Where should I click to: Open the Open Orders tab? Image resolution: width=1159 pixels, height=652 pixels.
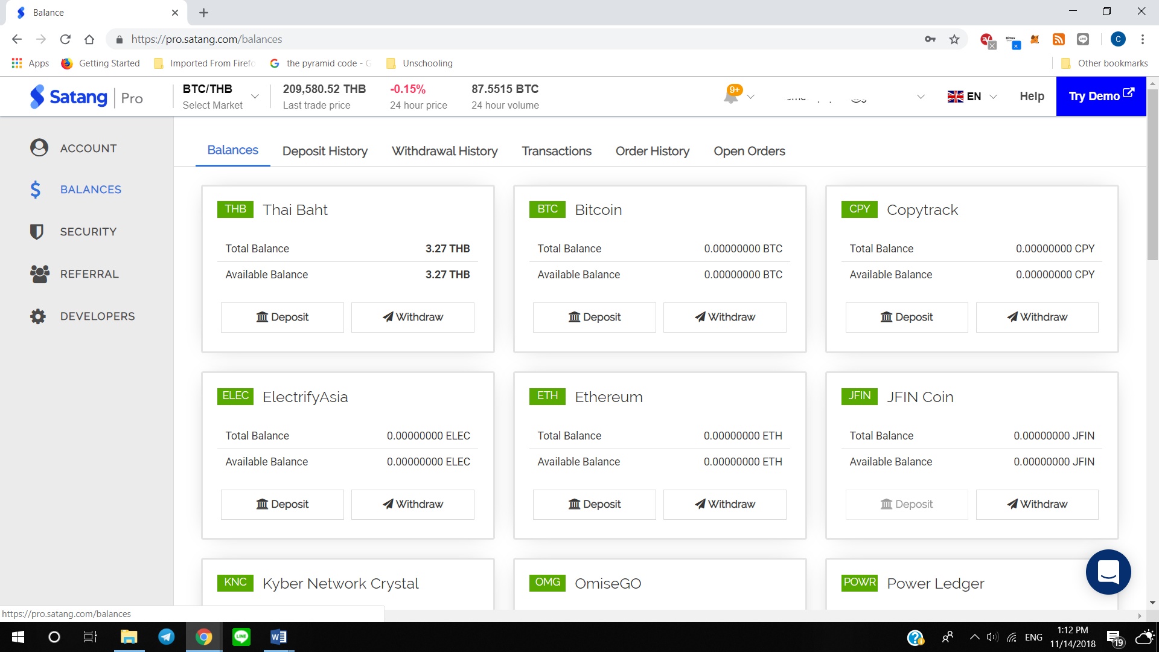(749, 151)
